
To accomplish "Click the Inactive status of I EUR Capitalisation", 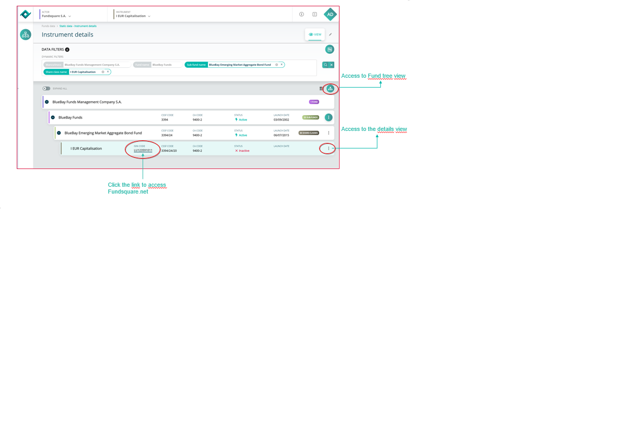I will 242,151.
